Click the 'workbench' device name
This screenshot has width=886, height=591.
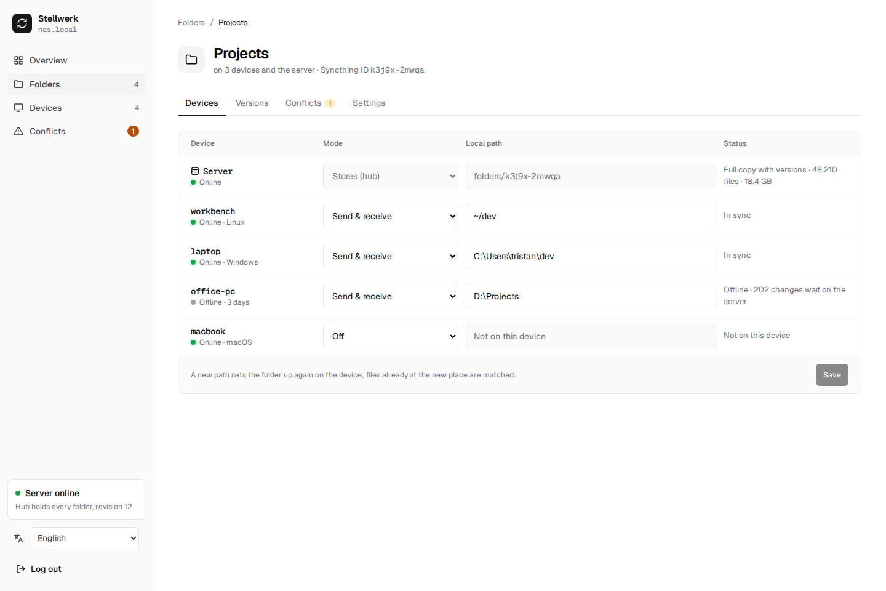click(x=213, y=211)
